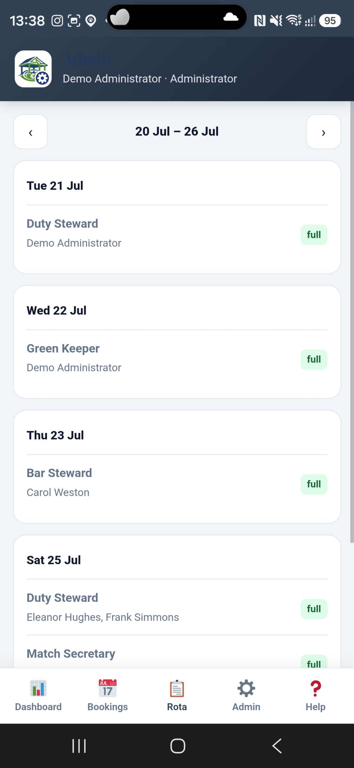Tap the Rota clipboard icon
The width and height of the screenshot is (354, 768).
click(177, 688)
